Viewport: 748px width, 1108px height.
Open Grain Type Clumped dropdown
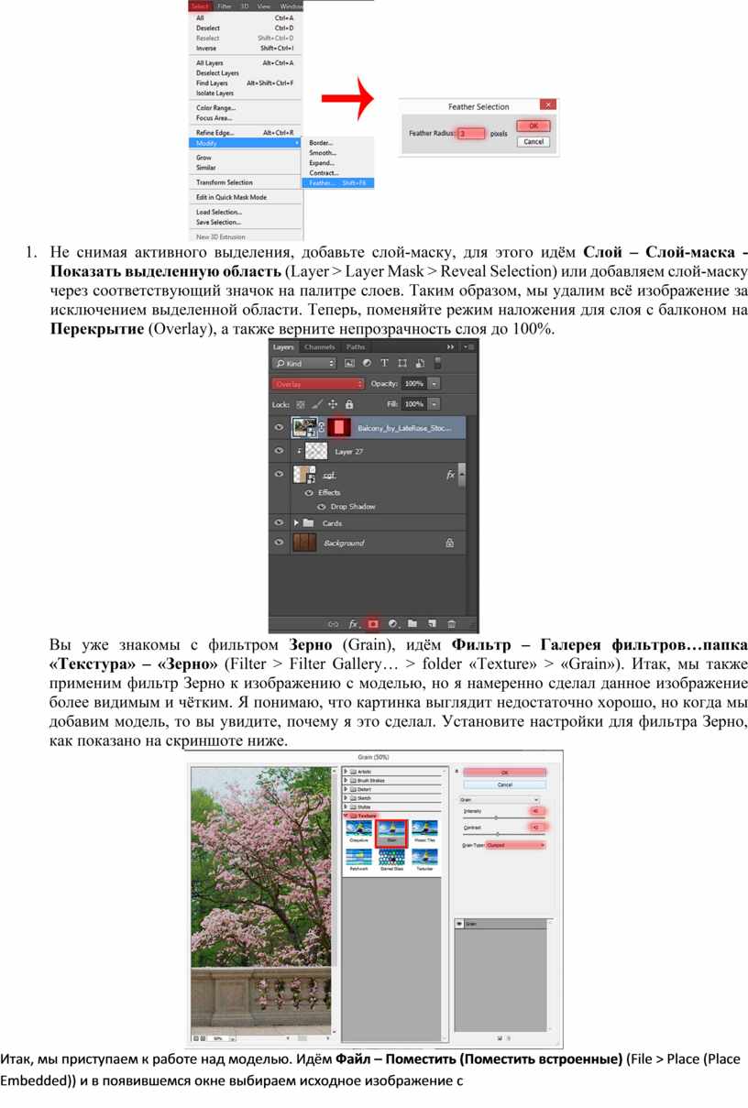point(515,845)
